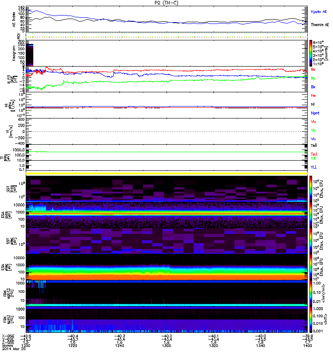Click the blue Vix velocity legend entry
This screenshot has height=355, width=333.
(x=313, y=139)
